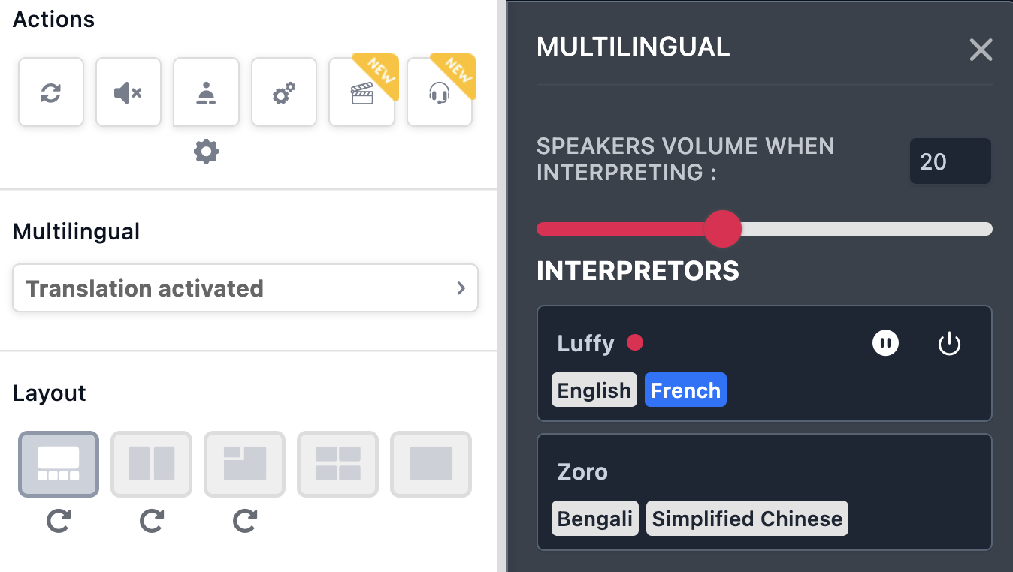Select the two-column split layout
This screenshot has height=572, width=1013.
152,464
